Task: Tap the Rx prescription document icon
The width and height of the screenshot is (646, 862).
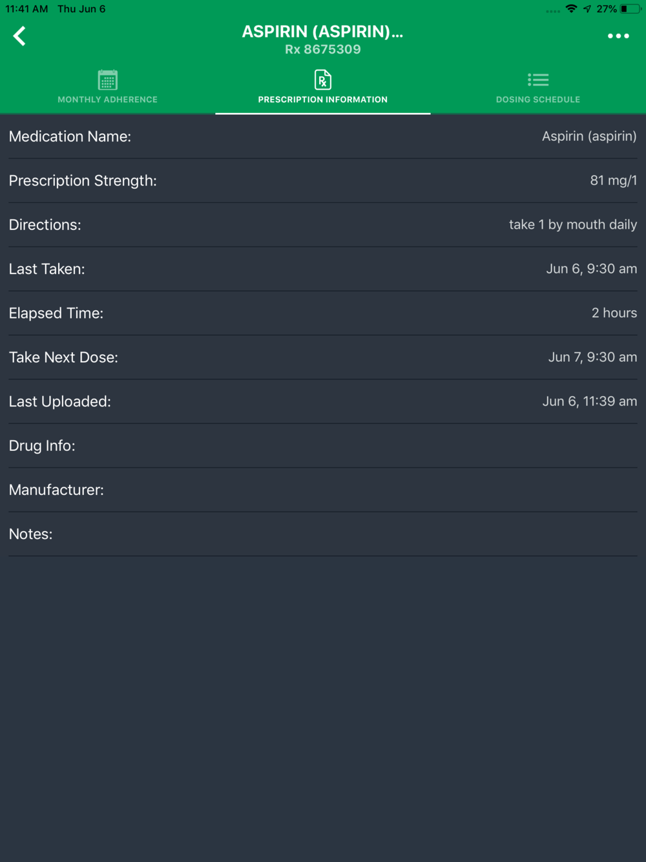Action: click(x=323, y=80)
